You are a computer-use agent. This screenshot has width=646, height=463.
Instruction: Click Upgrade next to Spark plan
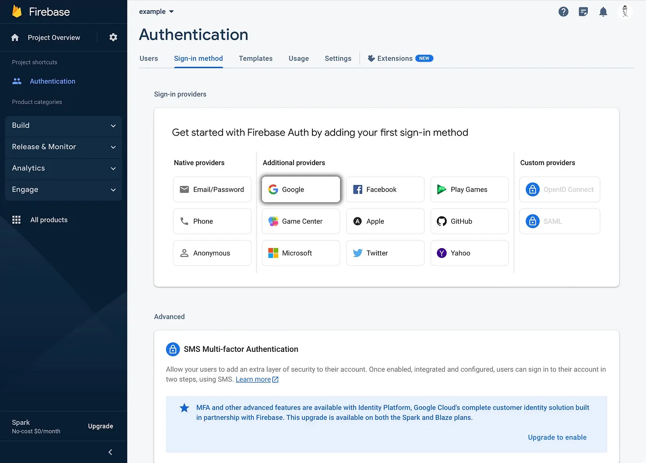tap(101, 426)
